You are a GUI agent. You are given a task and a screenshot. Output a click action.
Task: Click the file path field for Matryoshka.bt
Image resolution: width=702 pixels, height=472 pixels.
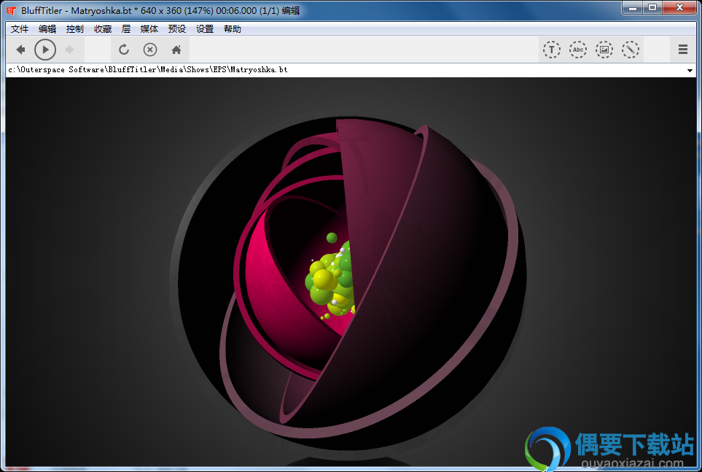345,70
